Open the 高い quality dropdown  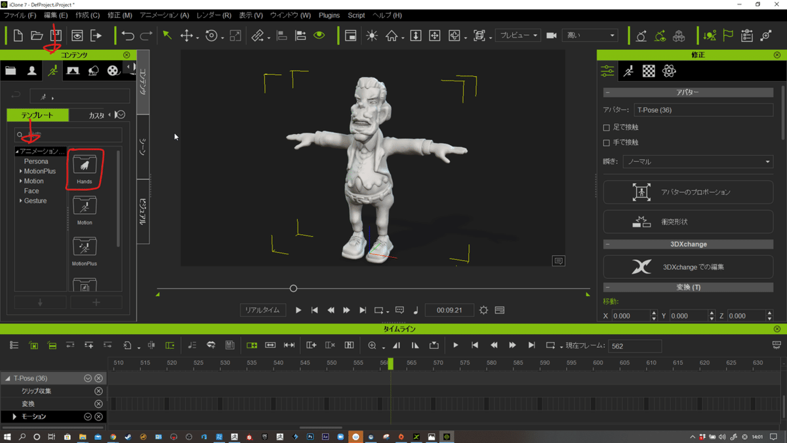point(590,35)
